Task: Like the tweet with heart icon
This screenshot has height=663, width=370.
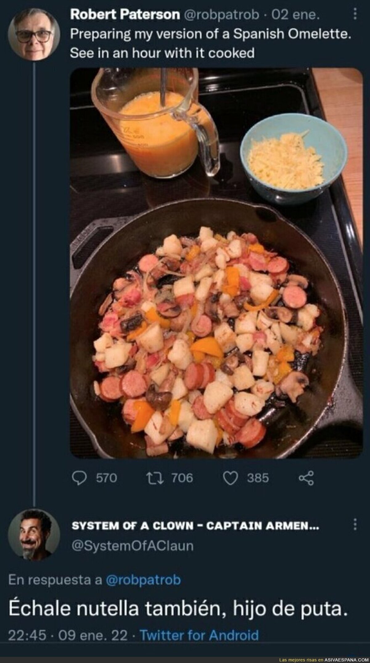Action: point(230,478)
